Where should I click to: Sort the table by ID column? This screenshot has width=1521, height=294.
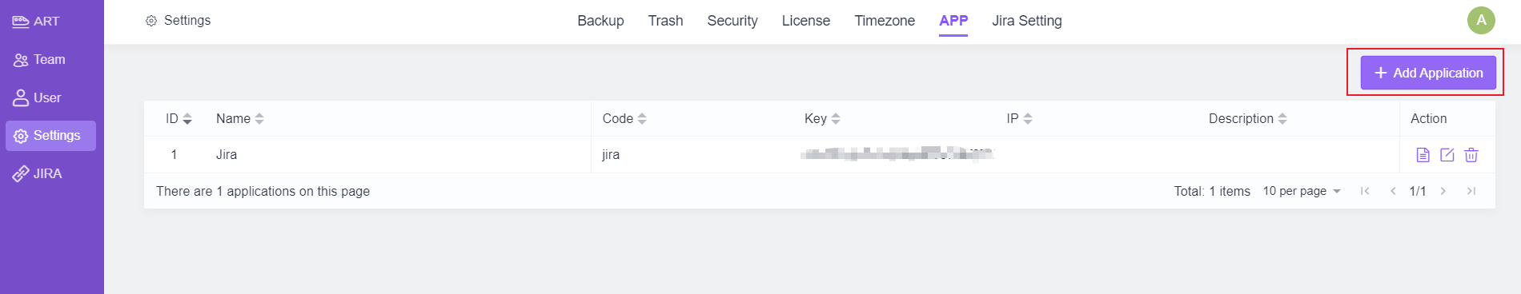[x=179, y=118]
